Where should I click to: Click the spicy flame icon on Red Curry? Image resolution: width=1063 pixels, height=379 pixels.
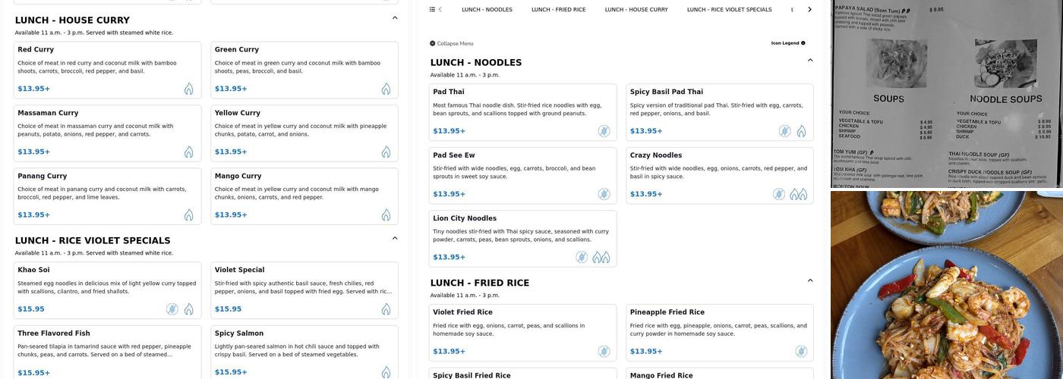tap(188, 89)
